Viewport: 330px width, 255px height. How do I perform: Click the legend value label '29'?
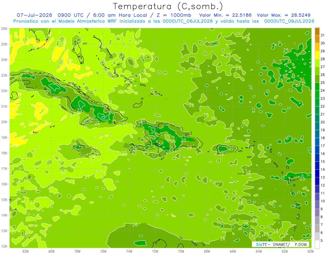323,51
